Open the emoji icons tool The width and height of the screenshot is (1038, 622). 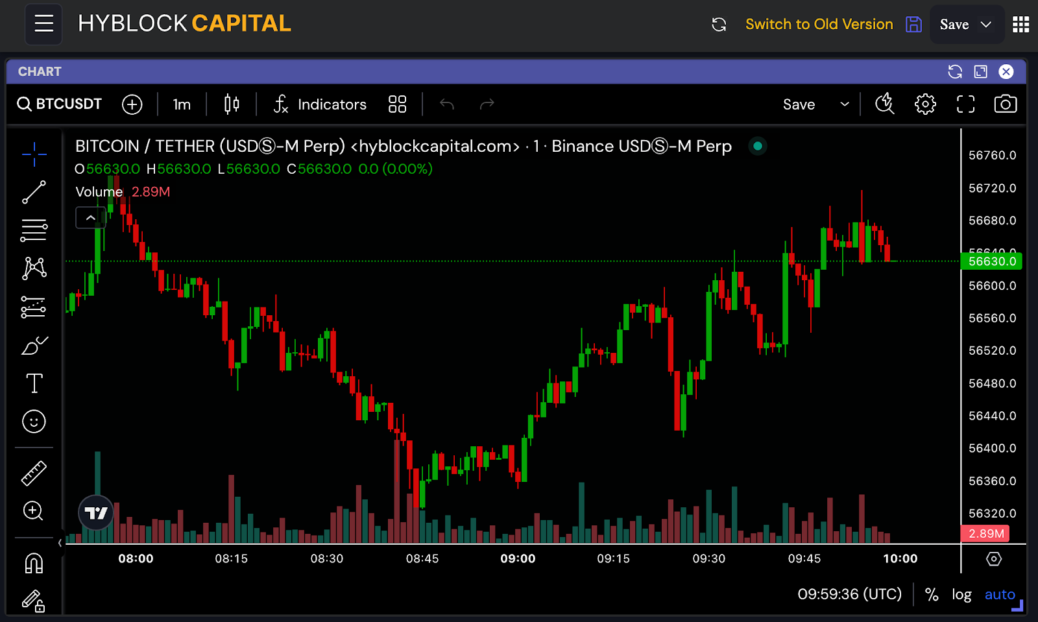click(34, 422)
